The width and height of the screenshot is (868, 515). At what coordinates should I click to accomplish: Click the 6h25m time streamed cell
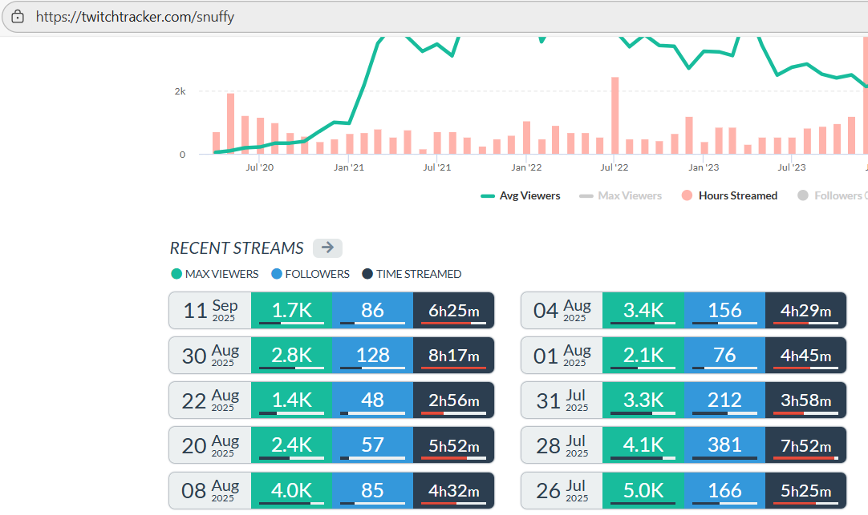tap(453, 311)
